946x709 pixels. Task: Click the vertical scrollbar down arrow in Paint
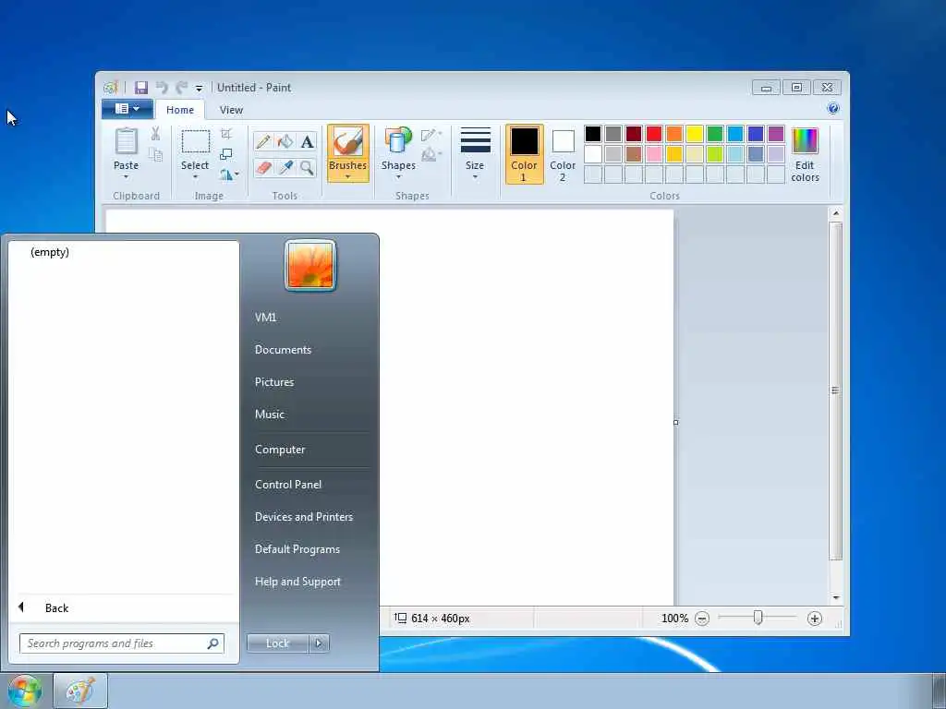[x=835, y=597]
